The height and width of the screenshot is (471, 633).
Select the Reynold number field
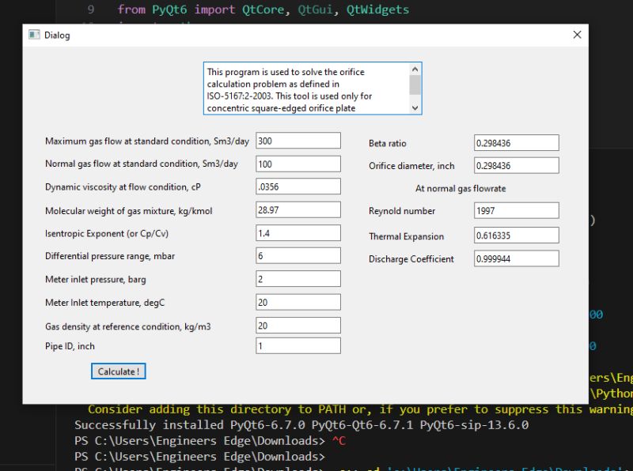[x=516, y=210]
